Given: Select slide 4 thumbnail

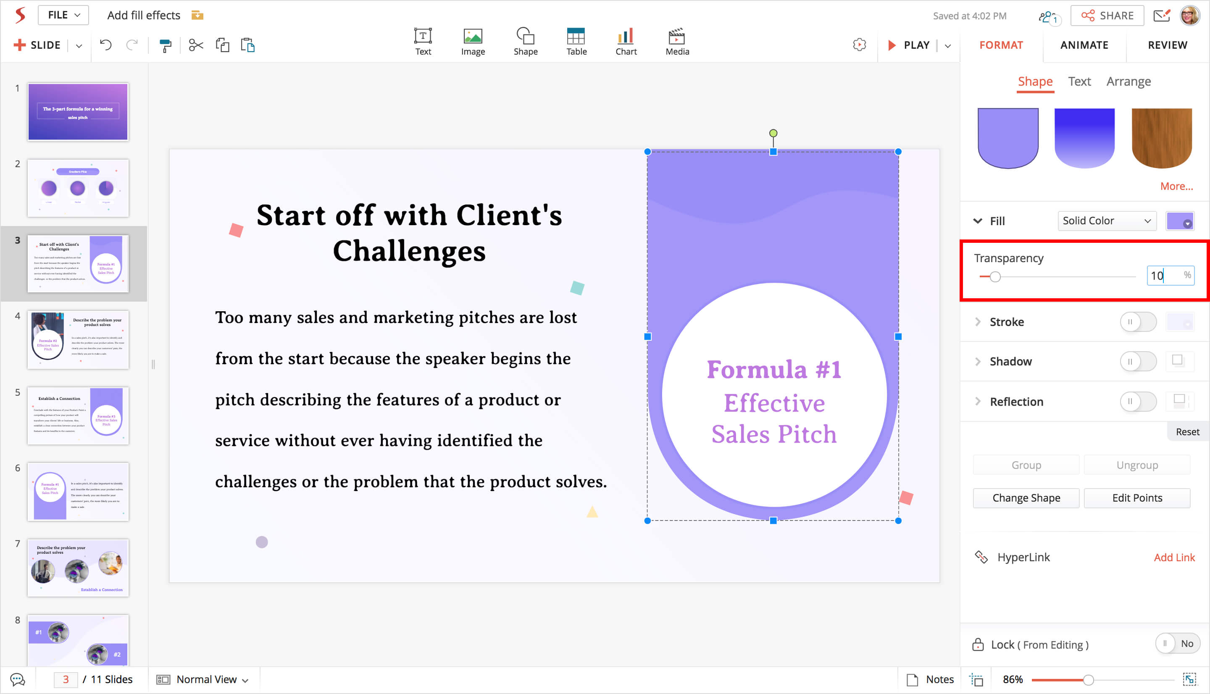Looking at the screenshot, I should [78, 340].
